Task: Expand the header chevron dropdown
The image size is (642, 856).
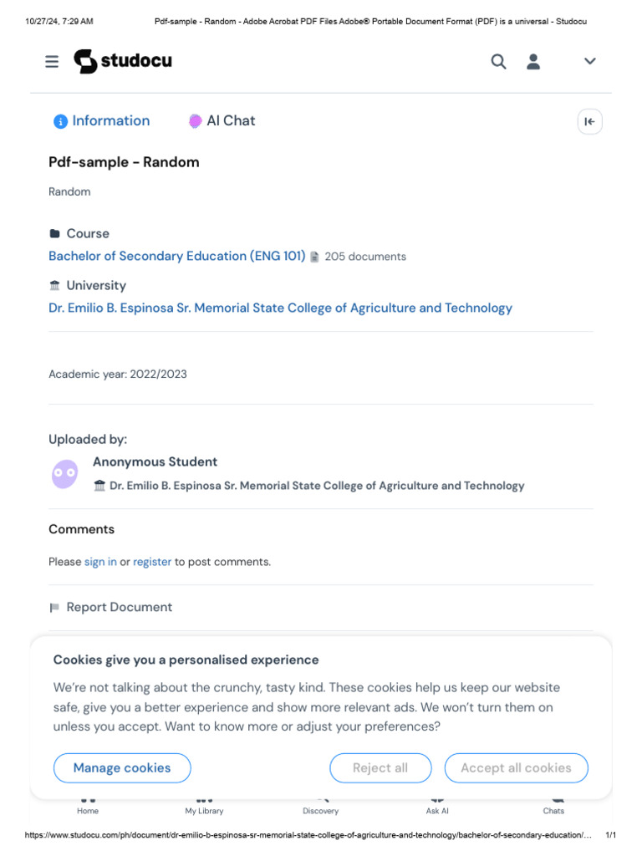Action: (x=590, y=61)
